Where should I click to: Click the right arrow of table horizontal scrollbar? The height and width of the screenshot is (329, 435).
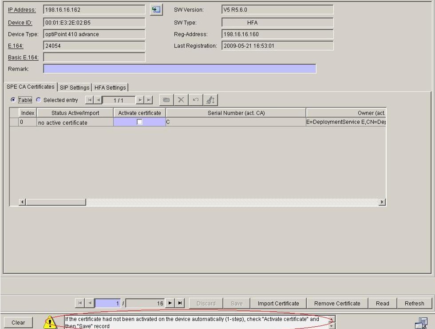click(x=382, y=202)
